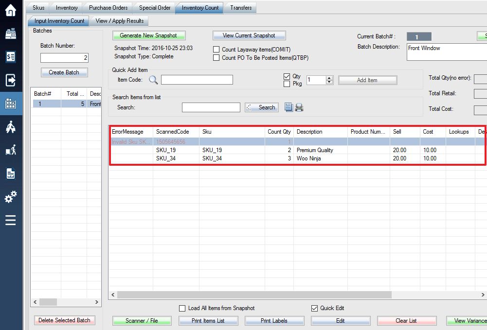Uncheck the Quick Edit checkbox
Screen dimensions: 487x330
click(315, 308)
